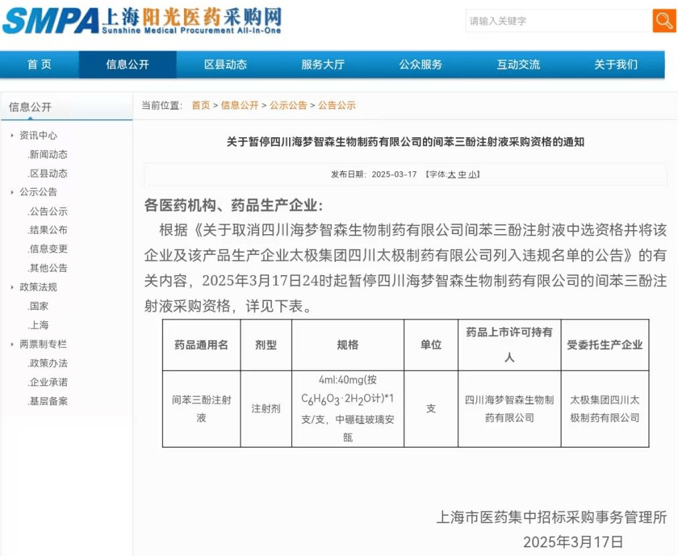
Task: Click 公告公示 in the breadcrumb
Action: point(337,105)
